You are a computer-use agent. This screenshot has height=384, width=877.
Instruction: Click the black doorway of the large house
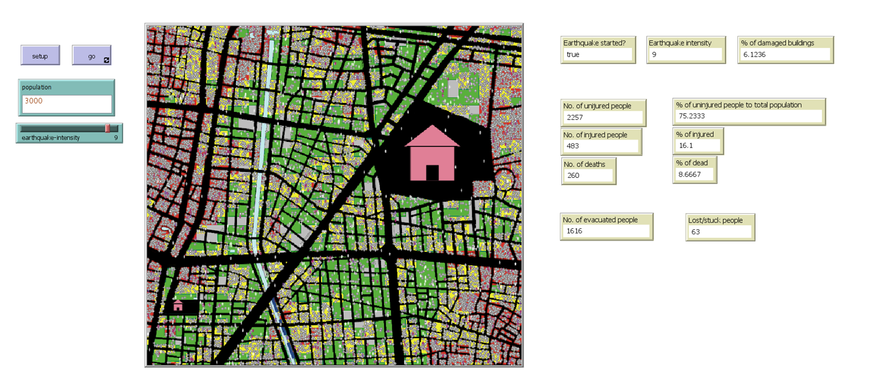pos(432,173)
